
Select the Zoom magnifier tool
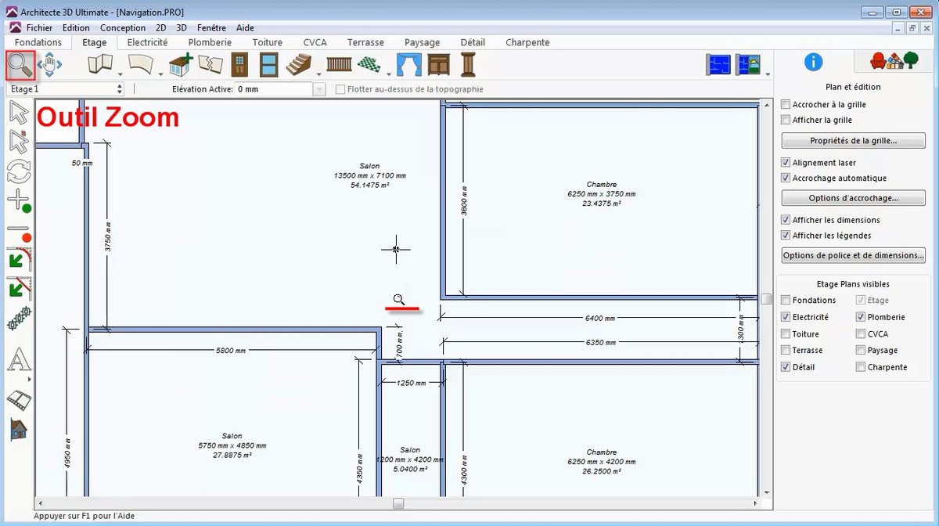20,65
